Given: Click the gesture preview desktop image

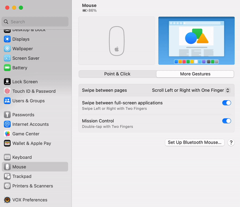Looking at the screenshot, I should tap(196, 41).
